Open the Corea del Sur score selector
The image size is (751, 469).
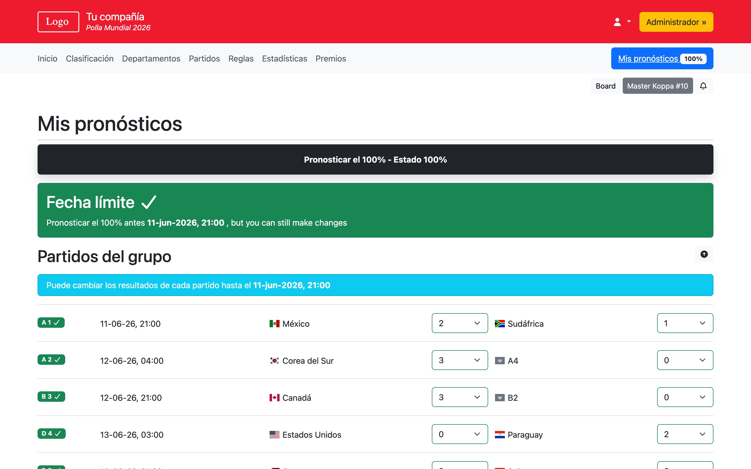[x=460, y=360]
